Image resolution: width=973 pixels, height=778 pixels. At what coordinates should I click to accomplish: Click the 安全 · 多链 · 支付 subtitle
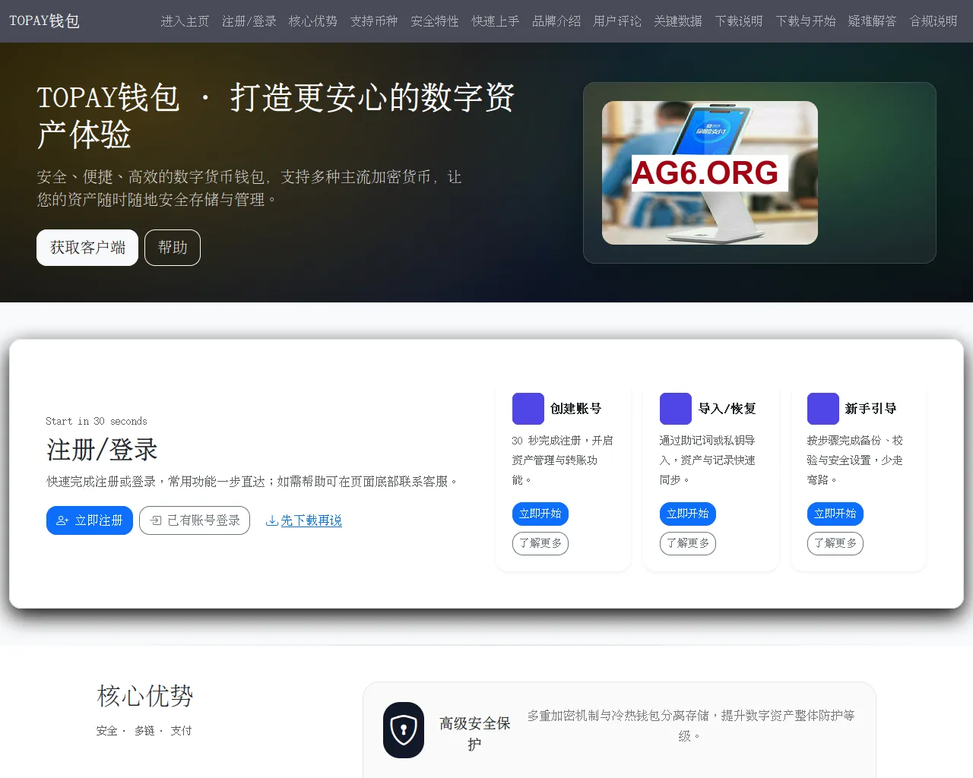144,731
